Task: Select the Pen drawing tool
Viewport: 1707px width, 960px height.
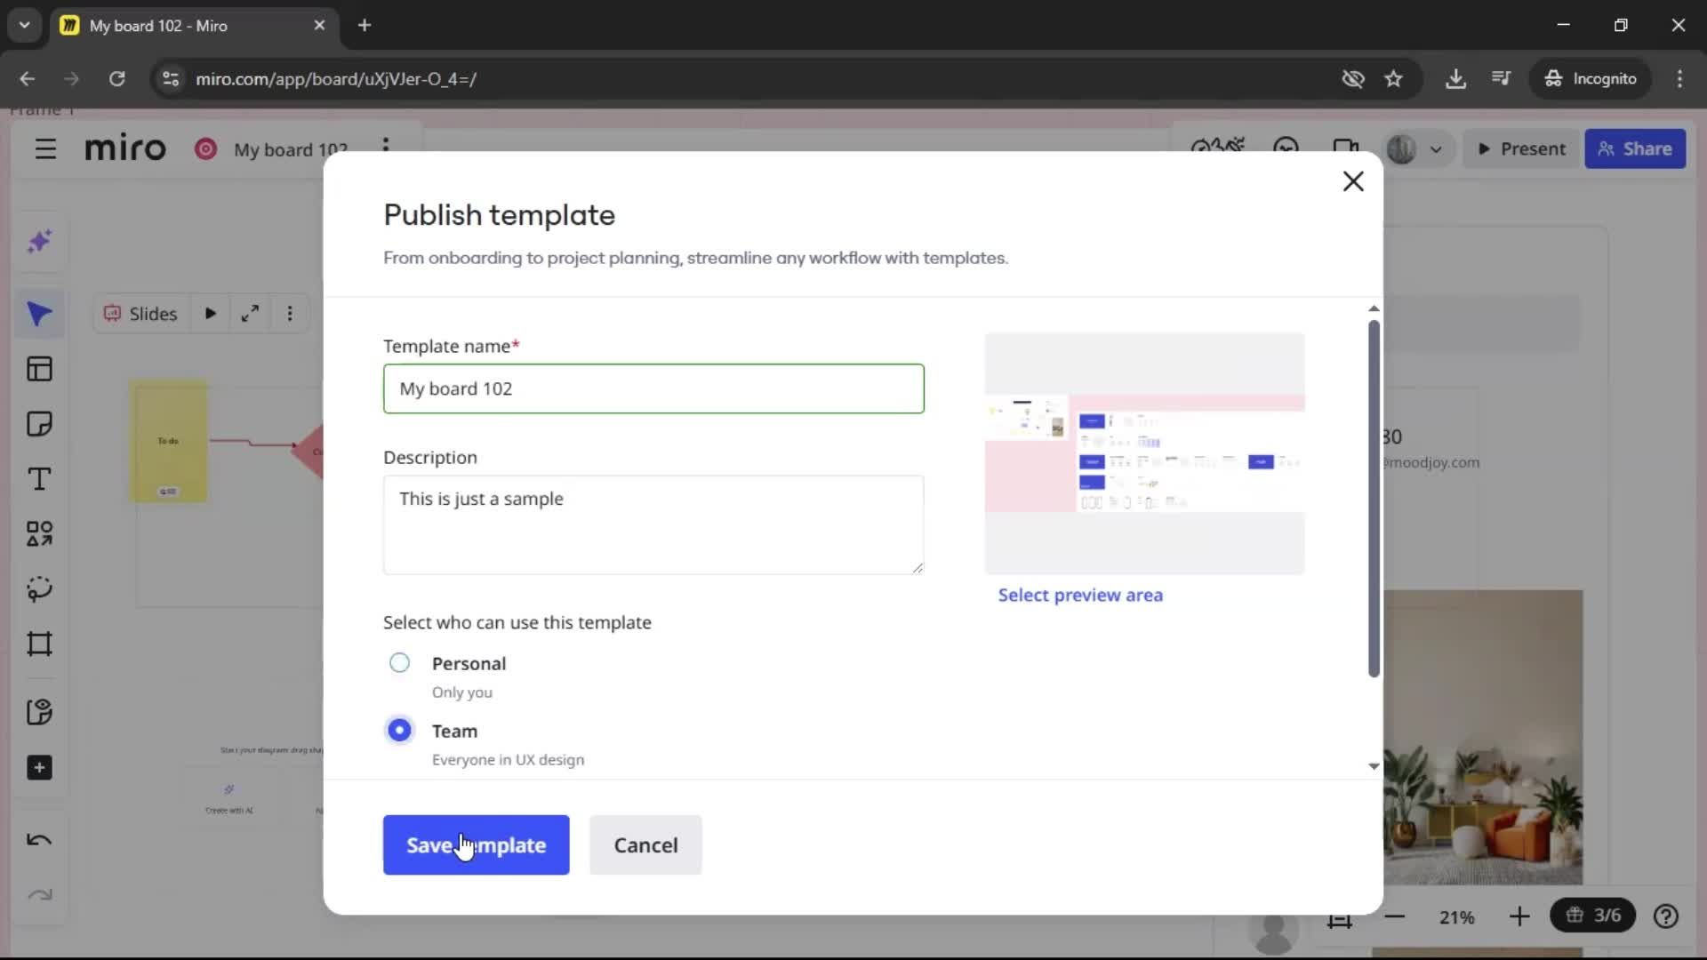Action: pos(40,588)
